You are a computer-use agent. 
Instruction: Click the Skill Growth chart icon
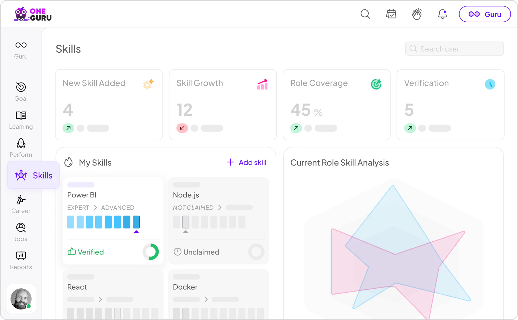pyautogui.click(x=262, y=84)
